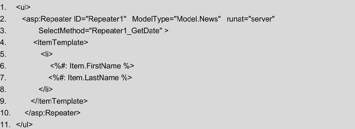Click line number 11
Viewport: 355px width, 129px height.
5,125
